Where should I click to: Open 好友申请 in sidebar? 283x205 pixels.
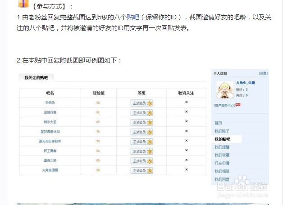click(222, 163)
